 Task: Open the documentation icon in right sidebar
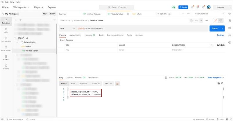[230, 21]
